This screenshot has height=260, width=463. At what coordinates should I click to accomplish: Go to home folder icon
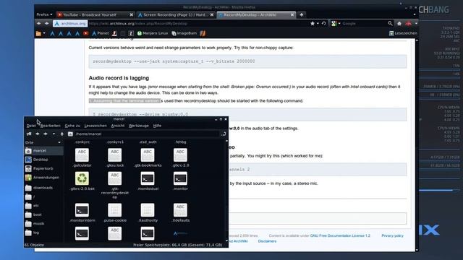(x=70, y=134)
